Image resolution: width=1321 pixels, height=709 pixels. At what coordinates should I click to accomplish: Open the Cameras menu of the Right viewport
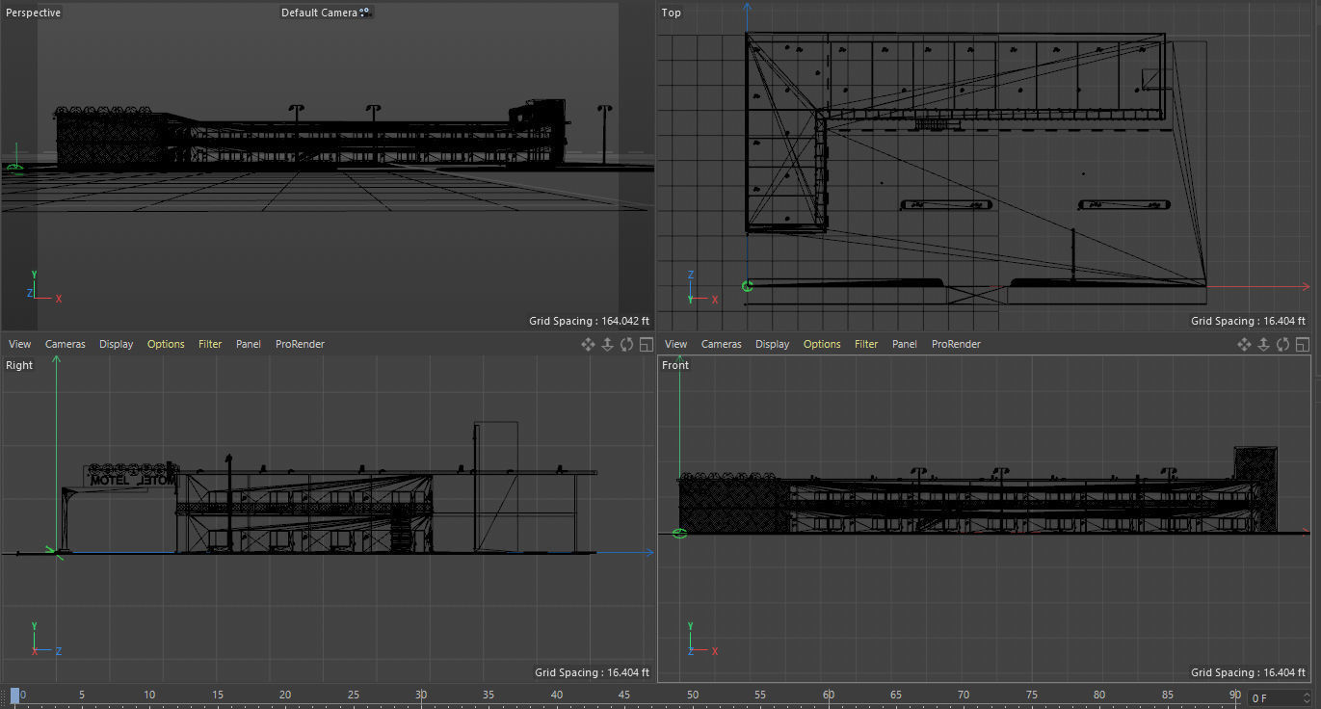(66, 344)
